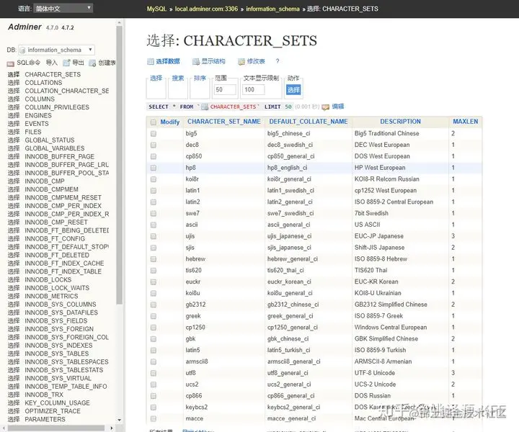Open the GLOBAL_VARIABLES table link

click(x=55, y=148)
